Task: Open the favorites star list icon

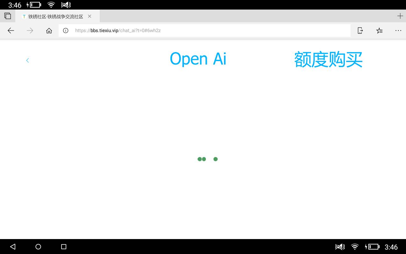Action: (379, 31)
